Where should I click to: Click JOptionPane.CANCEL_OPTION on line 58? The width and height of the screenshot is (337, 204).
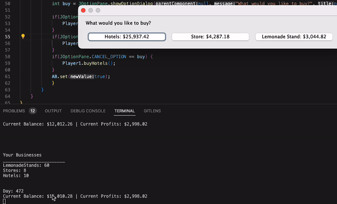tap(93, 57)
